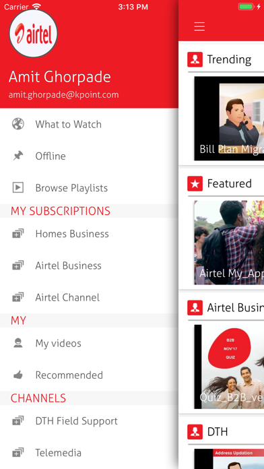The width and height of the screenshot is (264, 469).
Task: Go to Homes Business subscription
Action: (89, 234)
